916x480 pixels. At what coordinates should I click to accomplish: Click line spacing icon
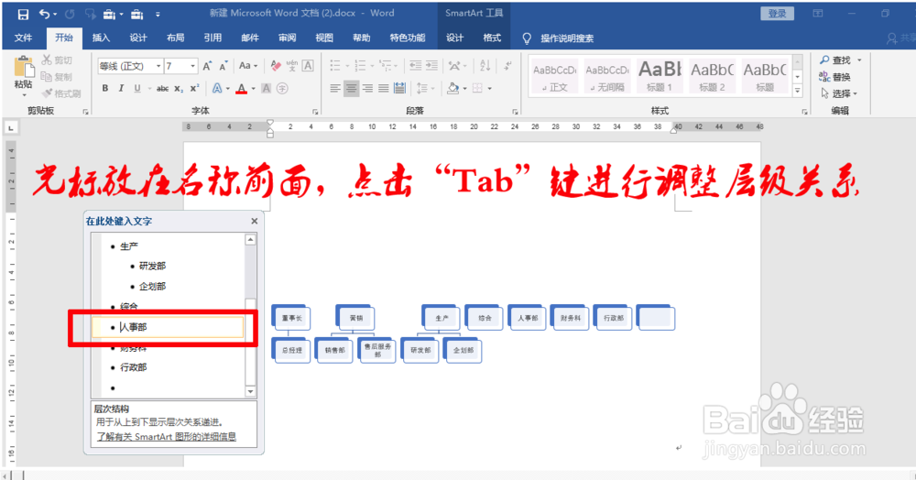(x=421, y=88)
